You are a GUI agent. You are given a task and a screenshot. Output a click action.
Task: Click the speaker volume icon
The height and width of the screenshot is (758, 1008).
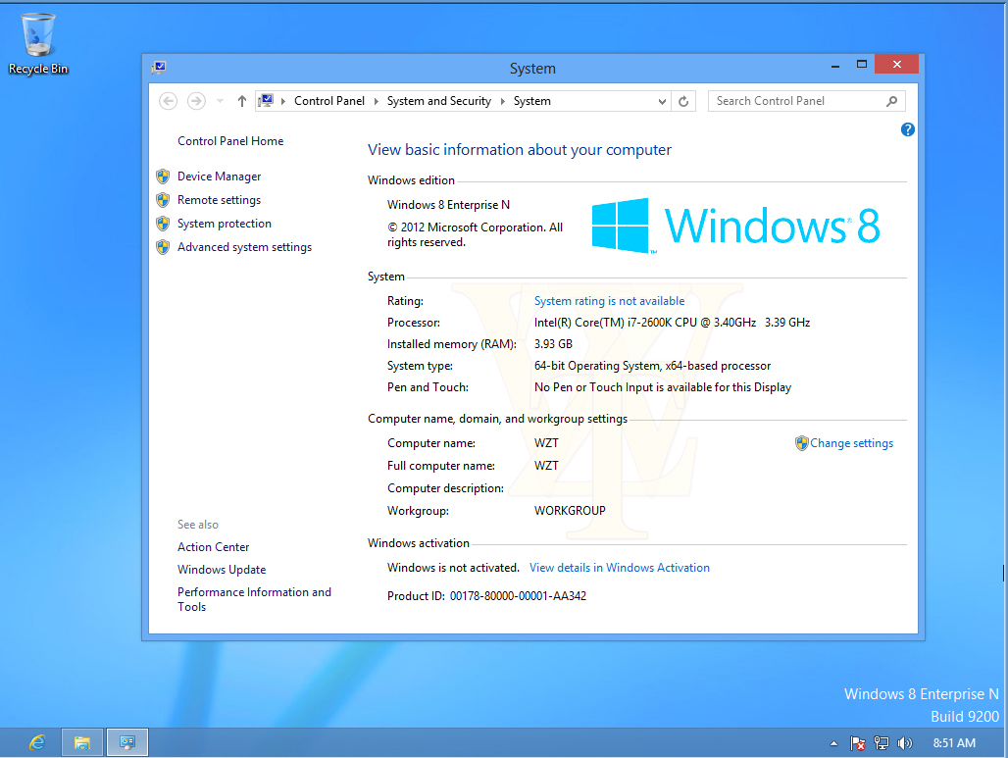(x=903, y=743)
